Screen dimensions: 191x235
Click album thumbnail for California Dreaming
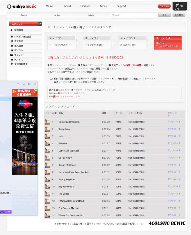coord(47,122)
